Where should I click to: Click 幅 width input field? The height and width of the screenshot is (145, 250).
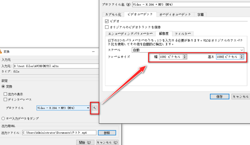pyautogui.click(x=171, y=57)
